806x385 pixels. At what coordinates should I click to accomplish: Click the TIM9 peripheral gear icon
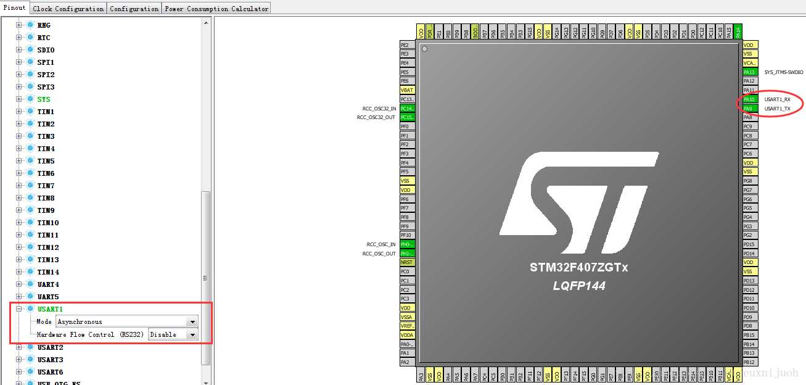pyautogui.click(x=30, y=210)
